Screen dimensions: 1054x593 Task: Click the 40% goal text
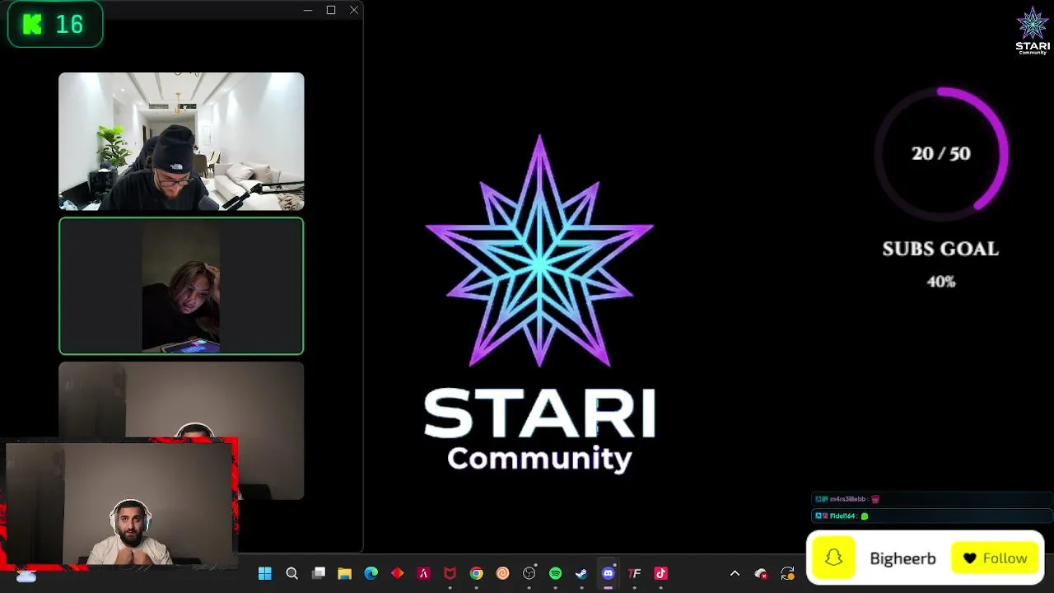pyautogui.click(x=941, y=282)
